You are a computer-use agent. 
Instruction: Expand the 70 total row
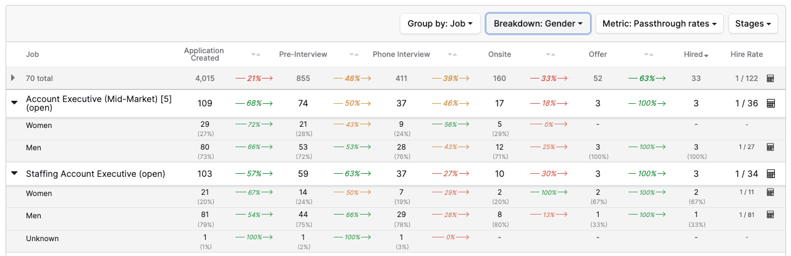[14, 79]
